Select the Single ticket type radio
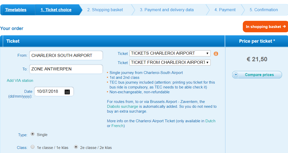This screenshot has height=153, width=288. point(32,134)
